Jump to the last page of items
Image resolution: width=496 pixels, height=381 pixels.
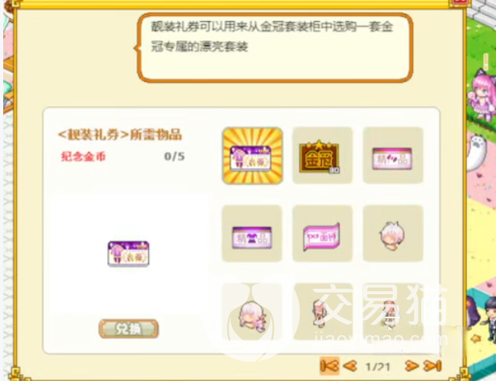[x=432, y=367]
